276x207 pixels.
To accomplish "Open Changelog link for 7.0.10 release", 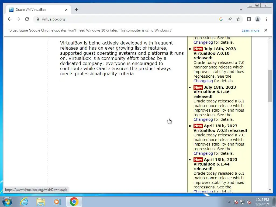I will 203,81.
